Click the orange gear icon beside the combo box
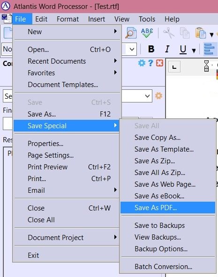The width and height of the screenshot is (218, 277). [159, 96]
